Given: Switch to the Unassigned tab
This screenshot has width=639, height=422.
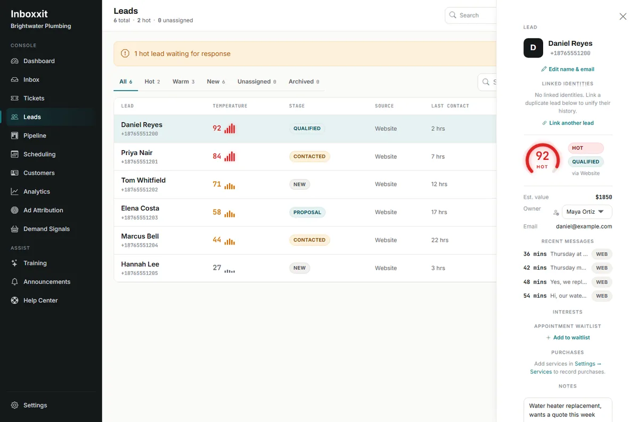Looking at the screenshot, I should [x=257, y=82].
